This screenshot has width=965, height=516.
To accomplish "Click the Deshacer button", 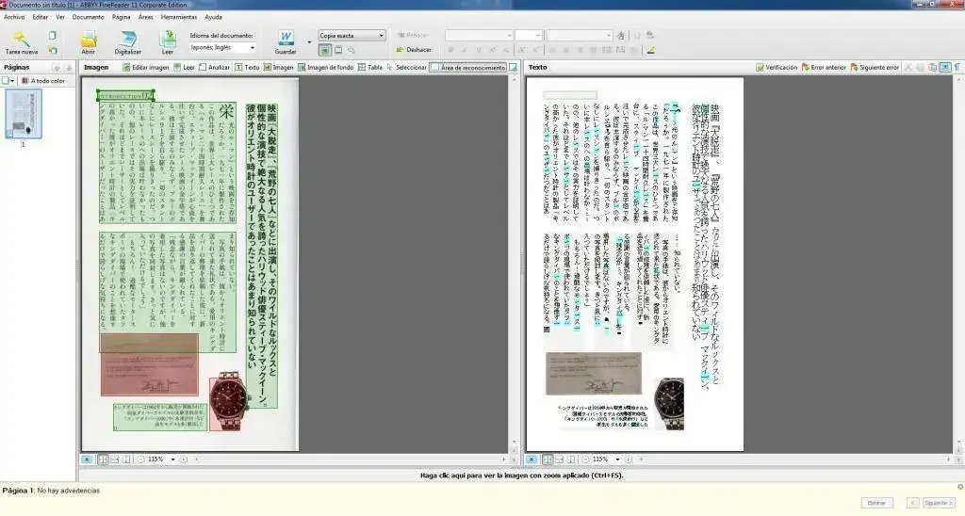I will 414,50.
